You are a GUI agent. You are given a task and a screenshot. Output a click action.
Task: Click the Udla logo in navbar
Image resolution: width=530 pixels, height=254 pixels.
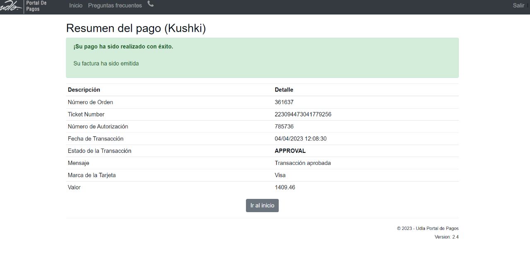click(x=10, y=6)
